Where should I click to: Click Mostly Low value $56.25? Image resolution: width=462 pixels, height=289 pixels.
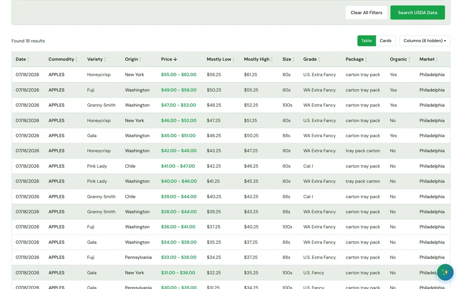point(214,75)
